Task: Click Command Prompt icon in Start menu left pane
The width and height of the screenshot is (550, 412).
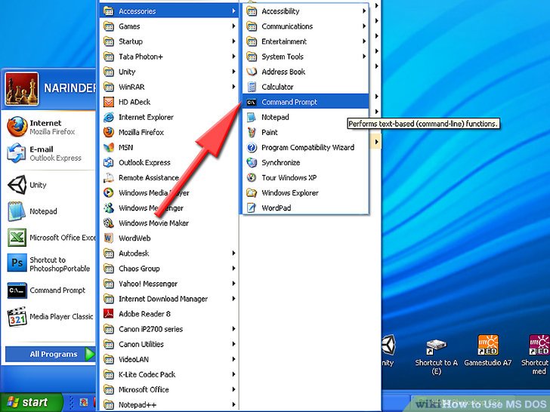Action: pyautogui.click(x=17, y=291)
